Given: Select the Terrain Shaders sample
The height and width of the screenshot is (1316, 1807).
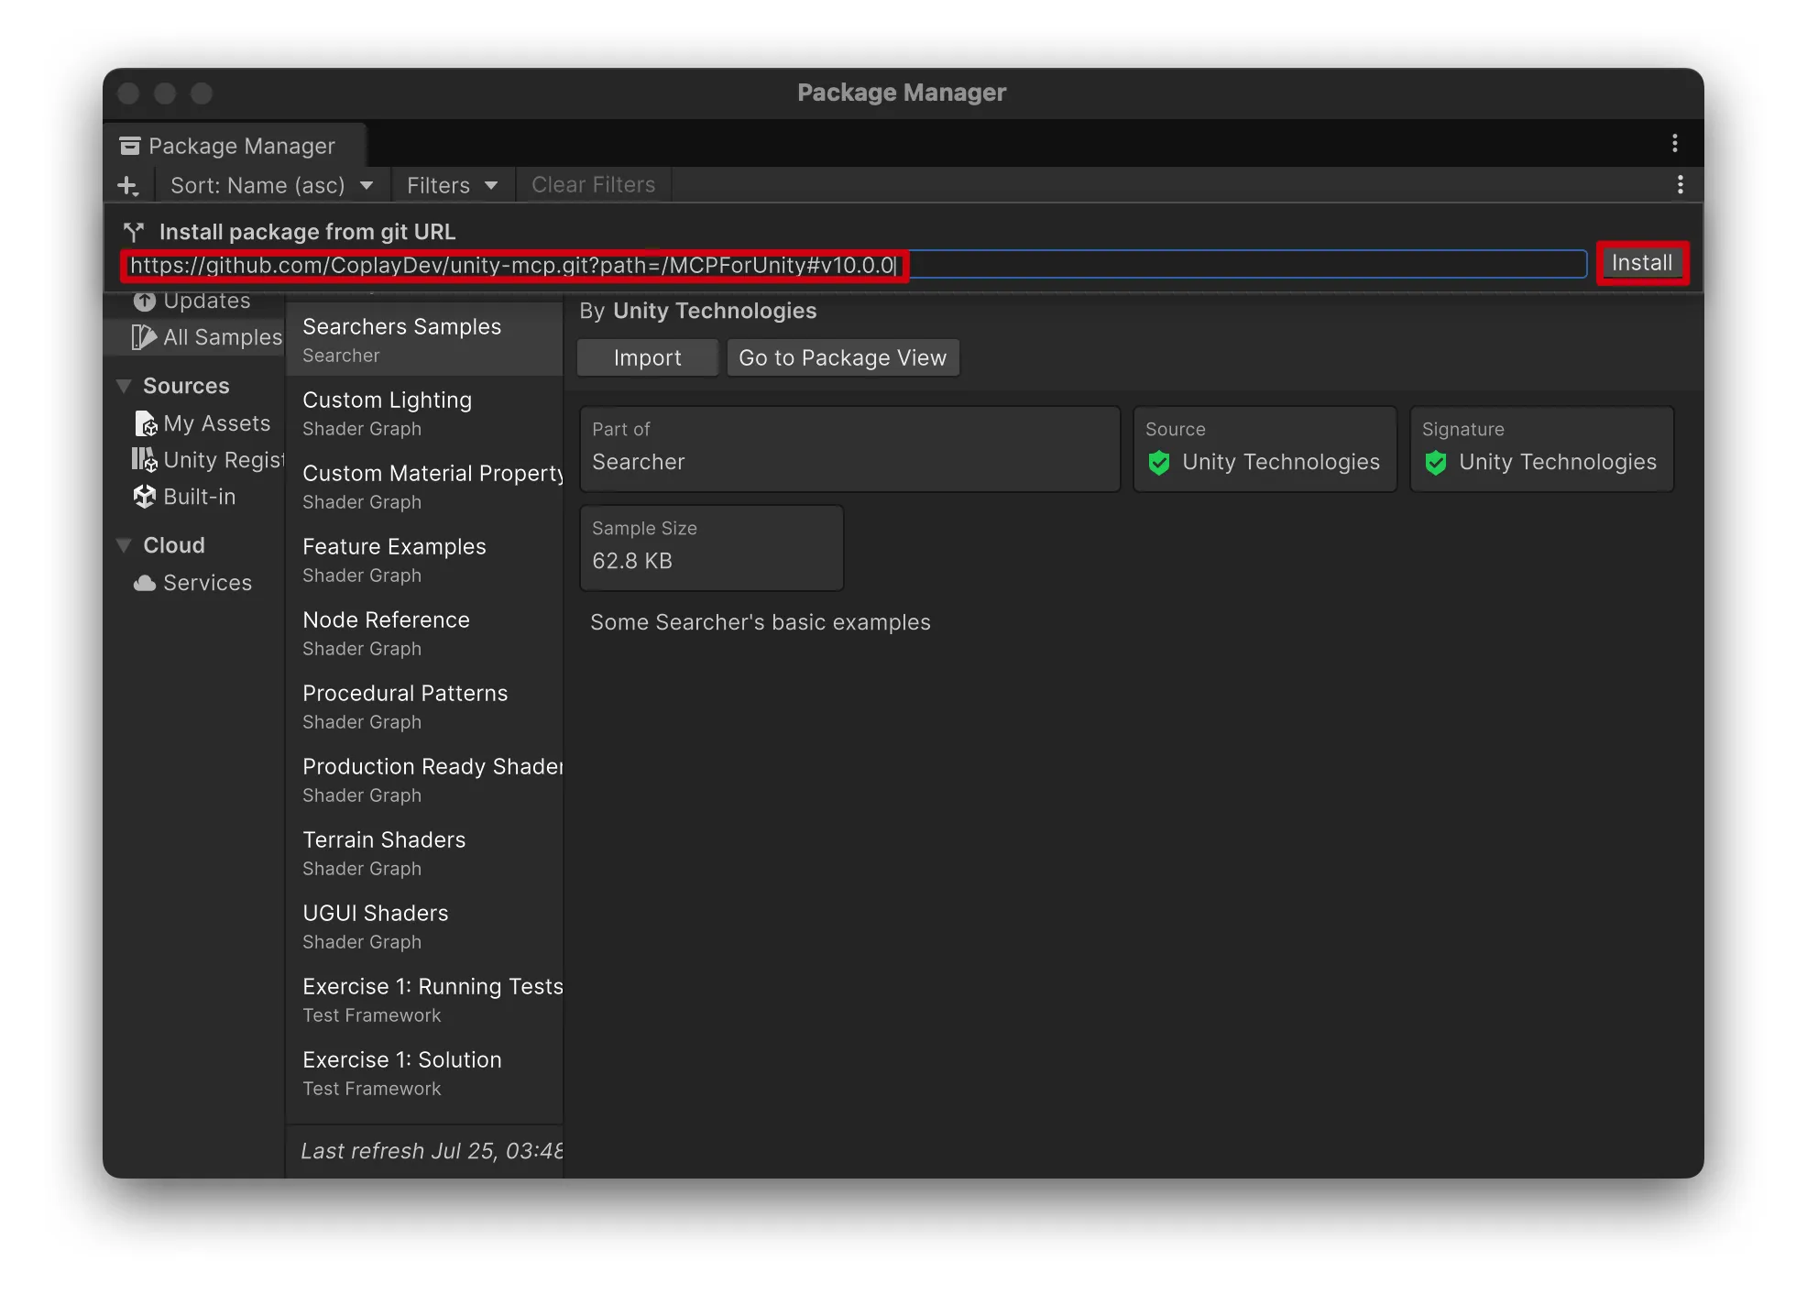Looking at the screenshot, I should [x=424, y=853].
